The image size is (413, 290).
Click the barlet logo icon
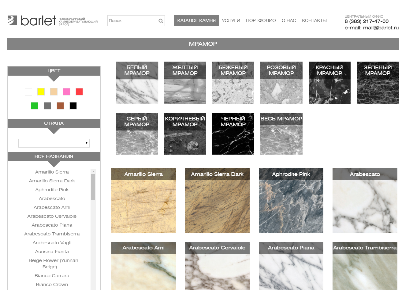click(x=12, y=20)
